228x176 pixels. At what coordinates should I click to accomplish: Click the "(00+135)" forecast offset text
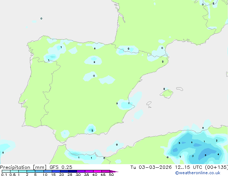click(216, 167)
